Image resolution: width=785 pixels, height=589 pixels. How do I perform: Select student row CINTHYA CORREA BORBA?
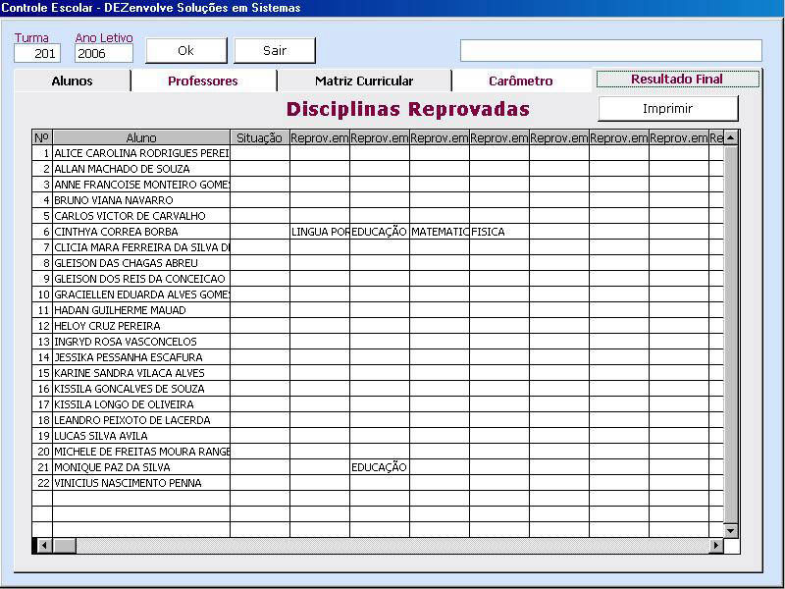point(141,232)
